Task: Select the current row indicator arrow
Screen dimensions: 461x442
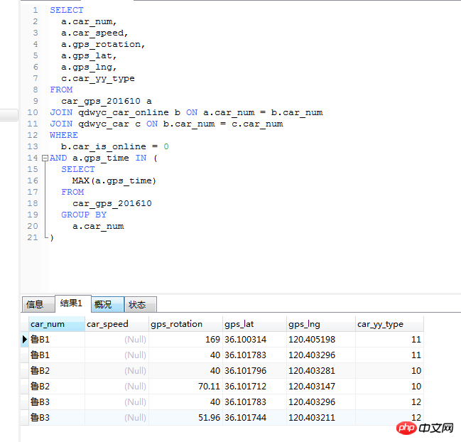Action: pos(25,340)
